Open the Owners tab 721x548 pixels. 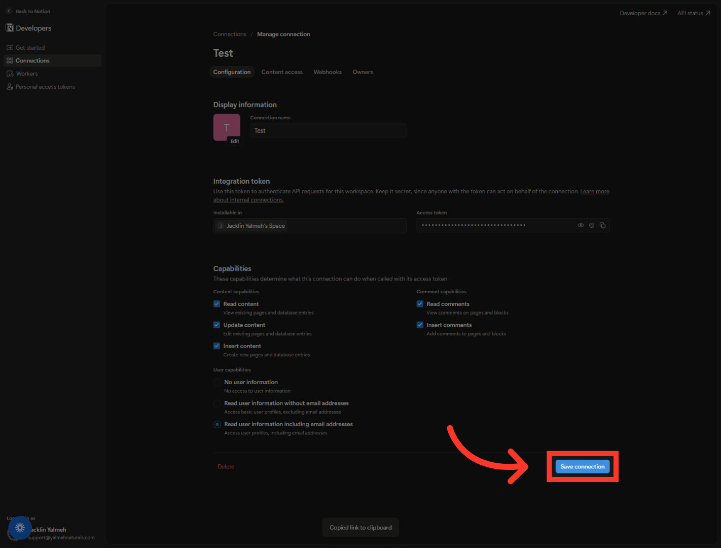[x=363, y=72]
